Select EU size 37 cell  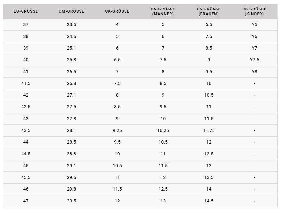[26, 24]
